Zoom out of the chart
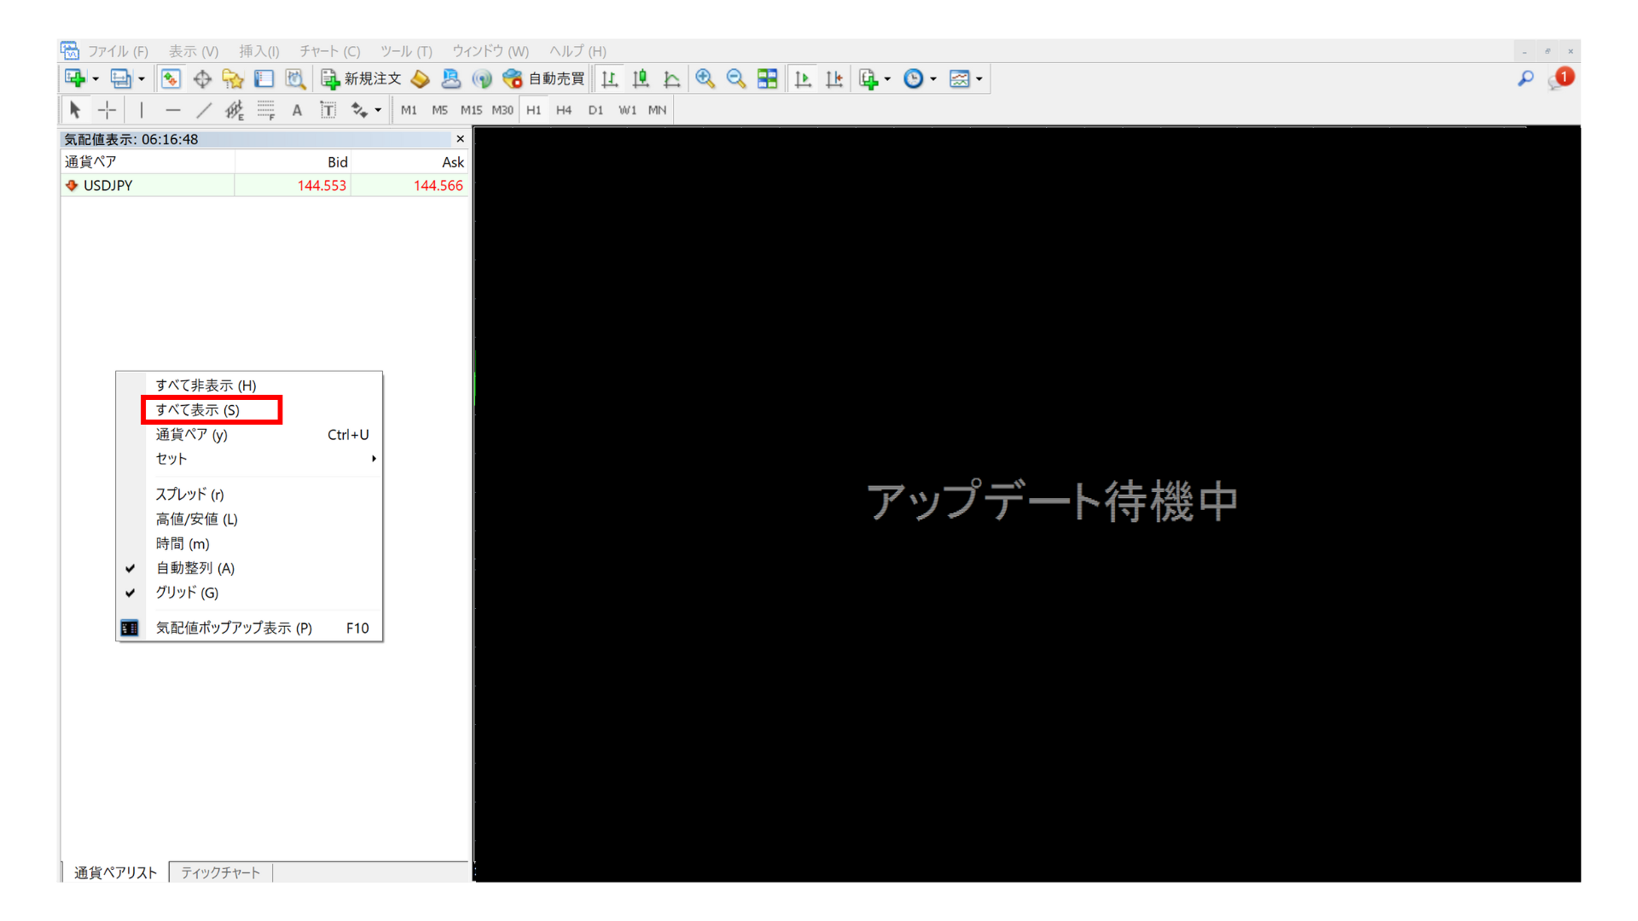 coord(735,78)
